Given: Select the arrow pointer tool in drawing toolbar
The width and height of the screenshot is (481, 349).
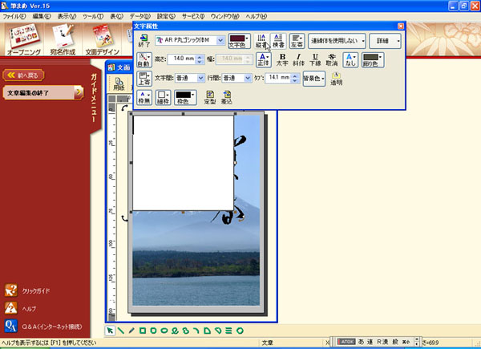Looking at the screenshot, I should (x=111, y=330).
